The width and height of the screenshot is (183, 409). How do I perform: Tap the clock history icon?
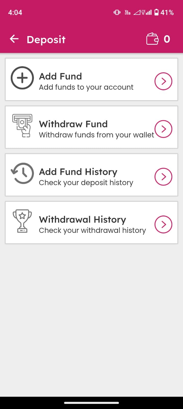point(22,173)
